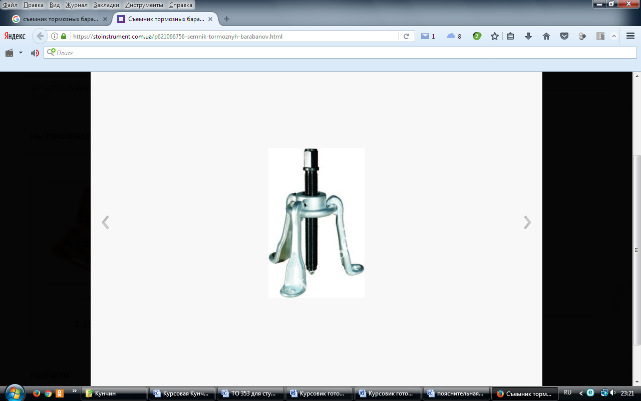Click the taskbar clock showing 23:21
The height and width of the screenshot is (401, 641).
pos(627,393)
